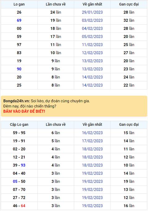The height and width of the screenshot is (211, 148).
Task: Click the 19 lần cell in row 69
Action: 56,20
